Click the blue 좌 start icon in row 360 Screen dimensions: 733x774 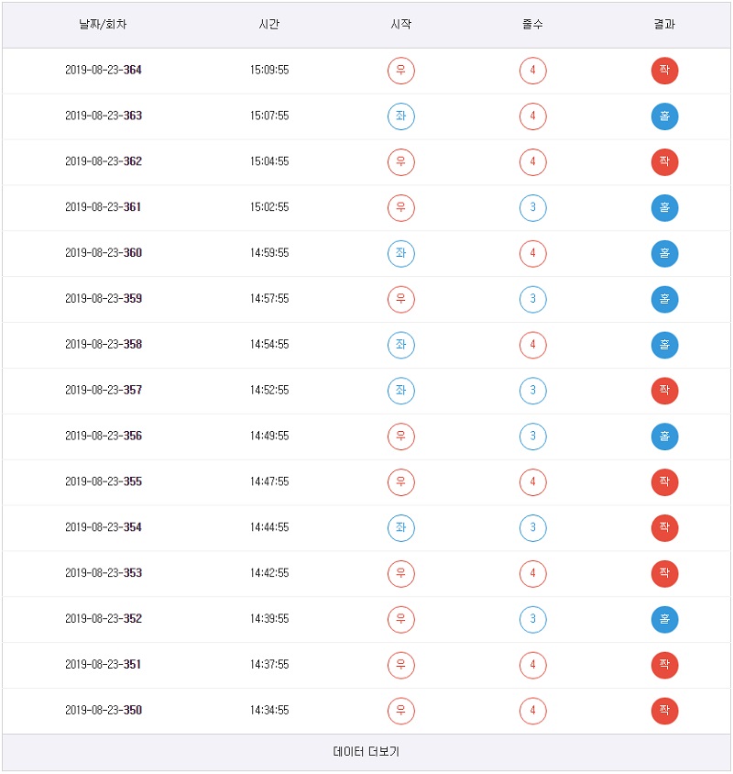point(400,253)
